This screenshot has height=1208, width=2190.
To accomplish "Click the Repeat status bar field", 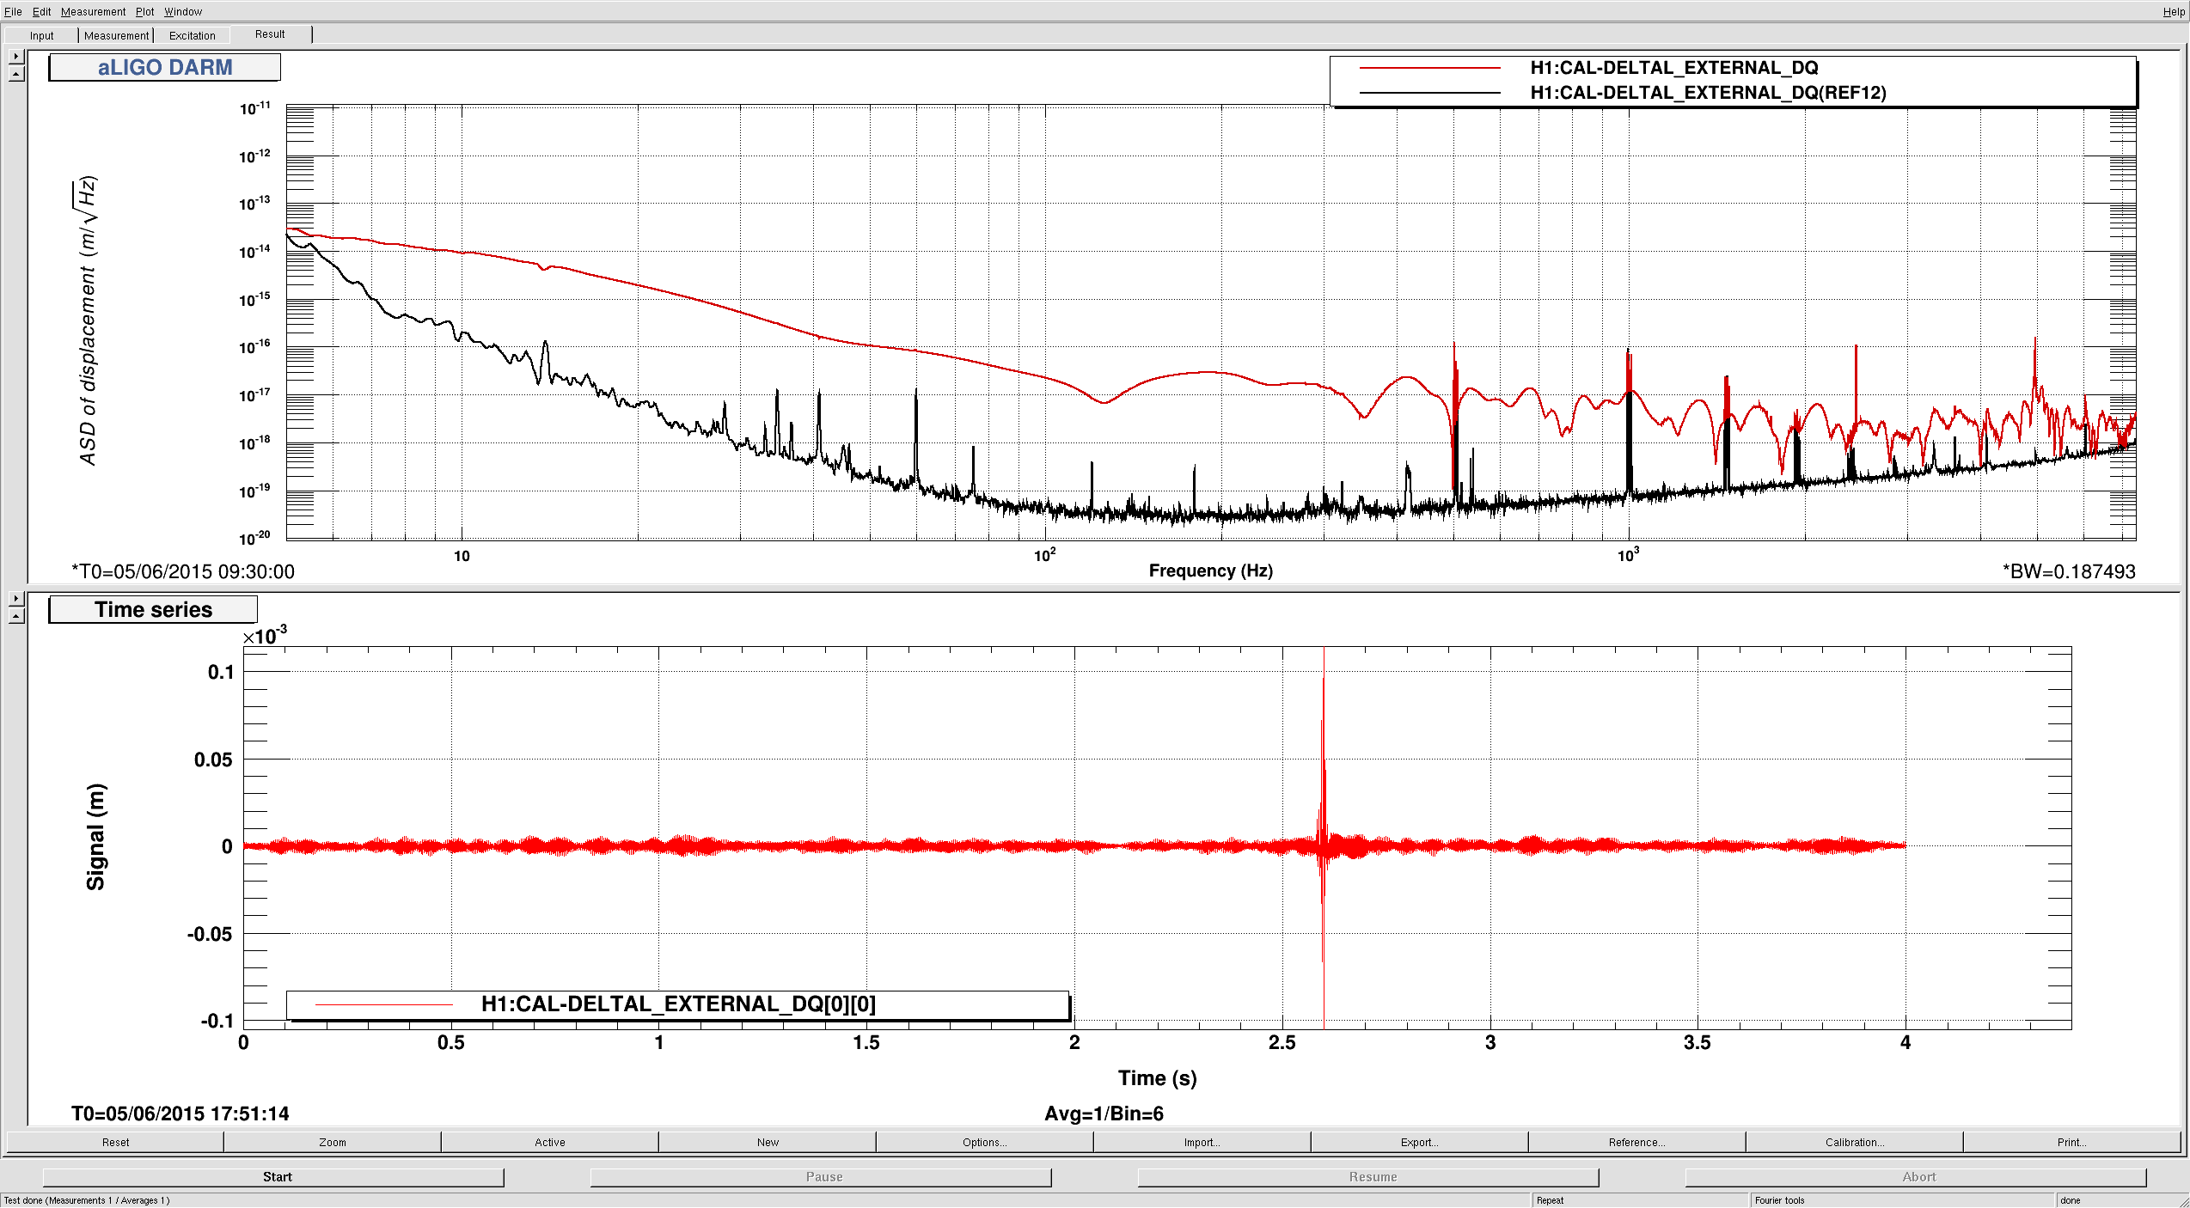I will click(1640, 1200).
